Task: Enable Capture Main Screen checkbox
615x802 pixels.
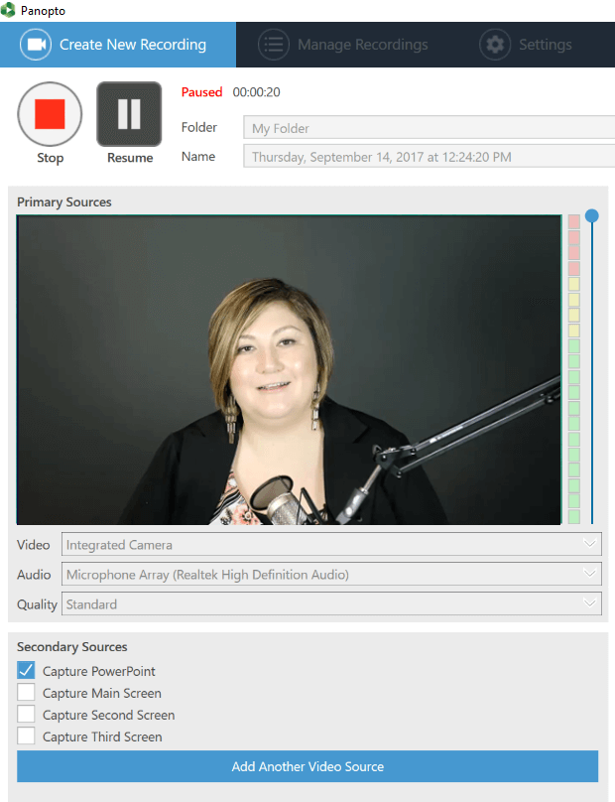Action: [x=26, y=692]
